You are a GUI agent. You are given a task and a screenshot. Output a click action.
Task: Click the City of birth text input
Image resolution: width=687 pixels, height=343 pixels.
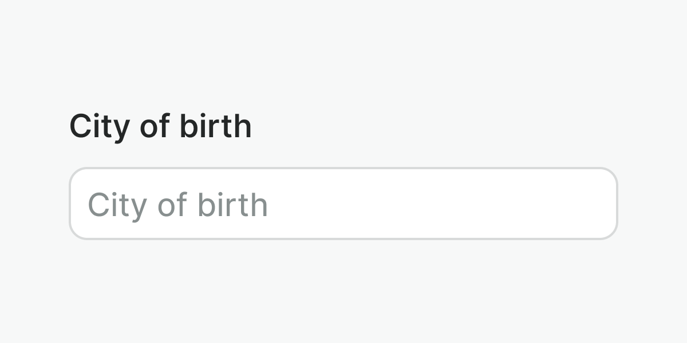coord(343,204)
